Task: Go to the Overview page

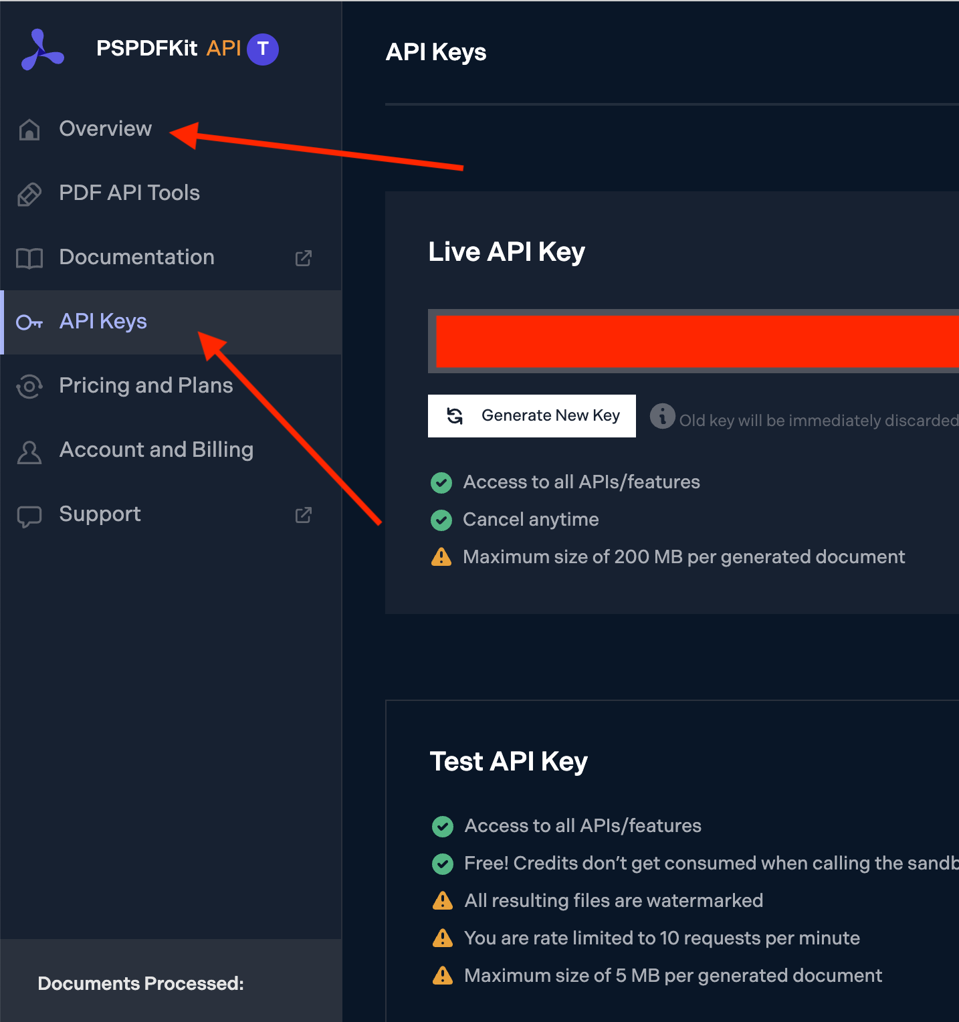Action: (x=106, y=128)
